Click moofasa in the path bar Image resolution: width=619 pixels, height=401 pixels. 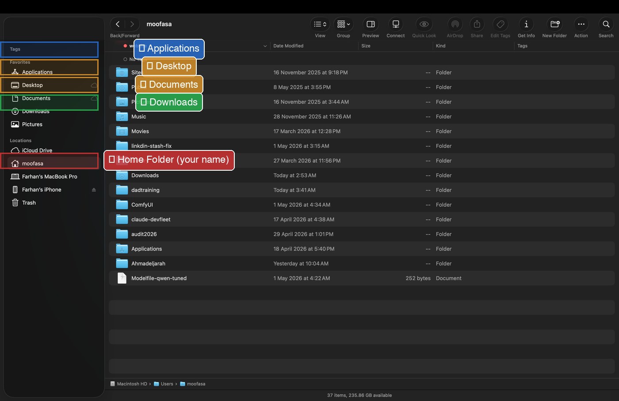(x=193, y=384)
